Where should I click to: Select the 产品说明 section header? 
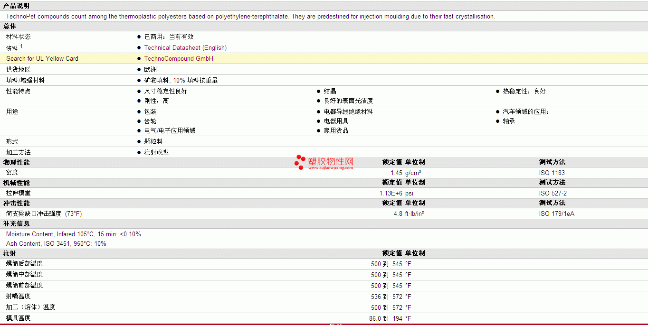[x=16, y=6]
